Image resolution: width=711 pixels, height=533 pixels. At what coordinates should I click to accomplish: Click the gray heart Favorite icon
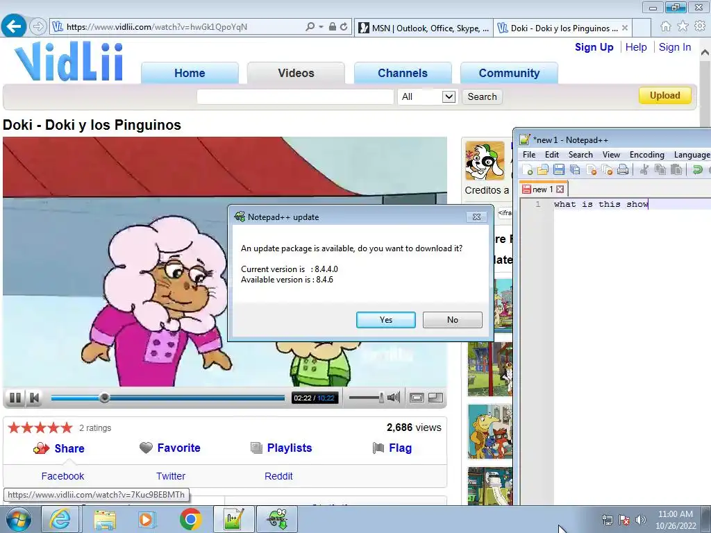pyautogui.click(x=146, y=448)
